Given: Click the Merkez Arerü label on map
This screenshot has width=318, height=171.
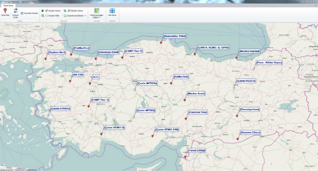Looking at the screenshot, I should point(196,94).
